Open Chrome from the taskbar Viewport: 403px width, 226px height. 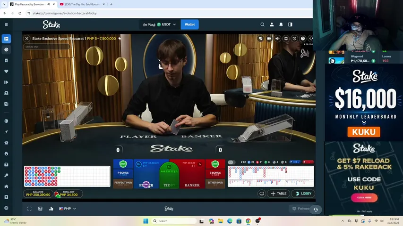[x=248, y=221]
